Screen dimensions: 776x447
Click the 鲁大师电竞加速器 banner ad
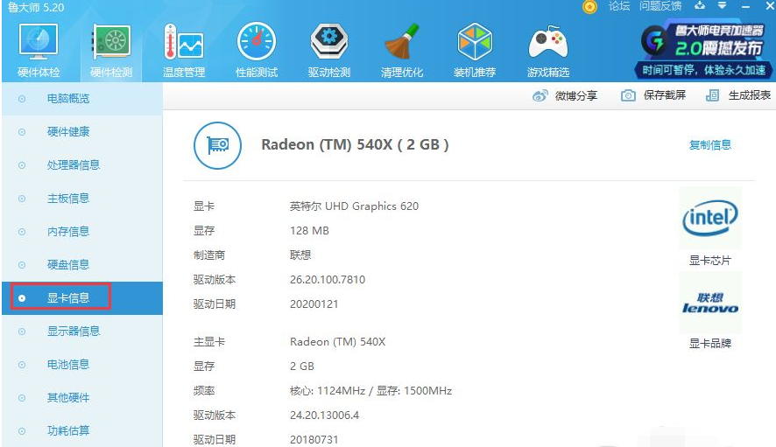coord(703,50)
